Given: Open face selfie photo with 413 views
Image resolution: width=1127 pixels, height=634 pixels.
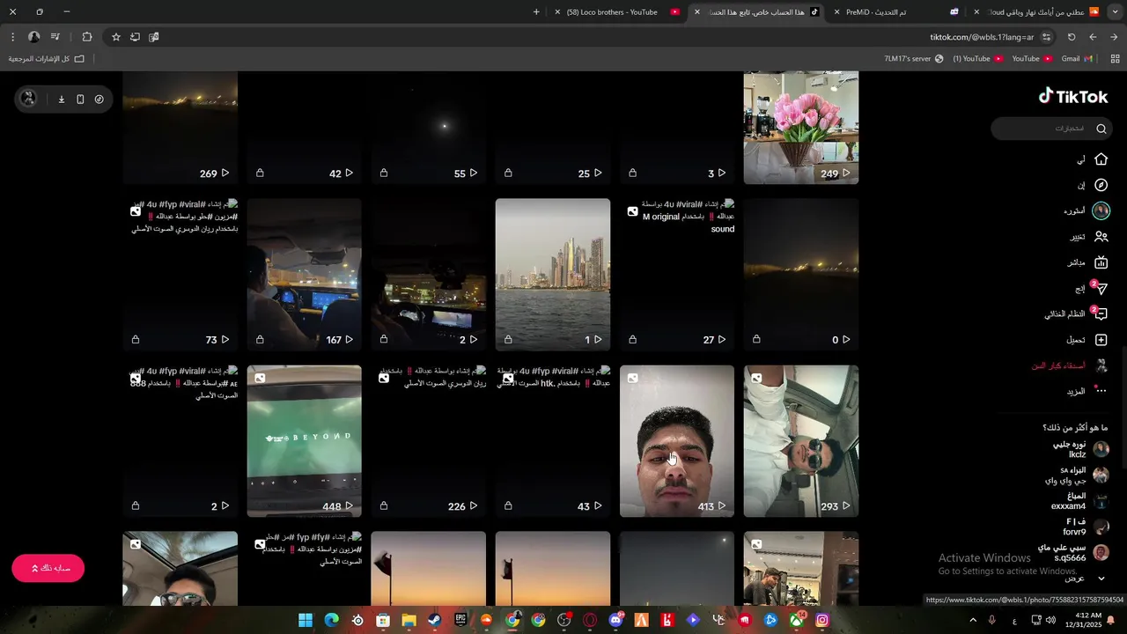Looking at the screenshot, I should click(x=677, y=441).
